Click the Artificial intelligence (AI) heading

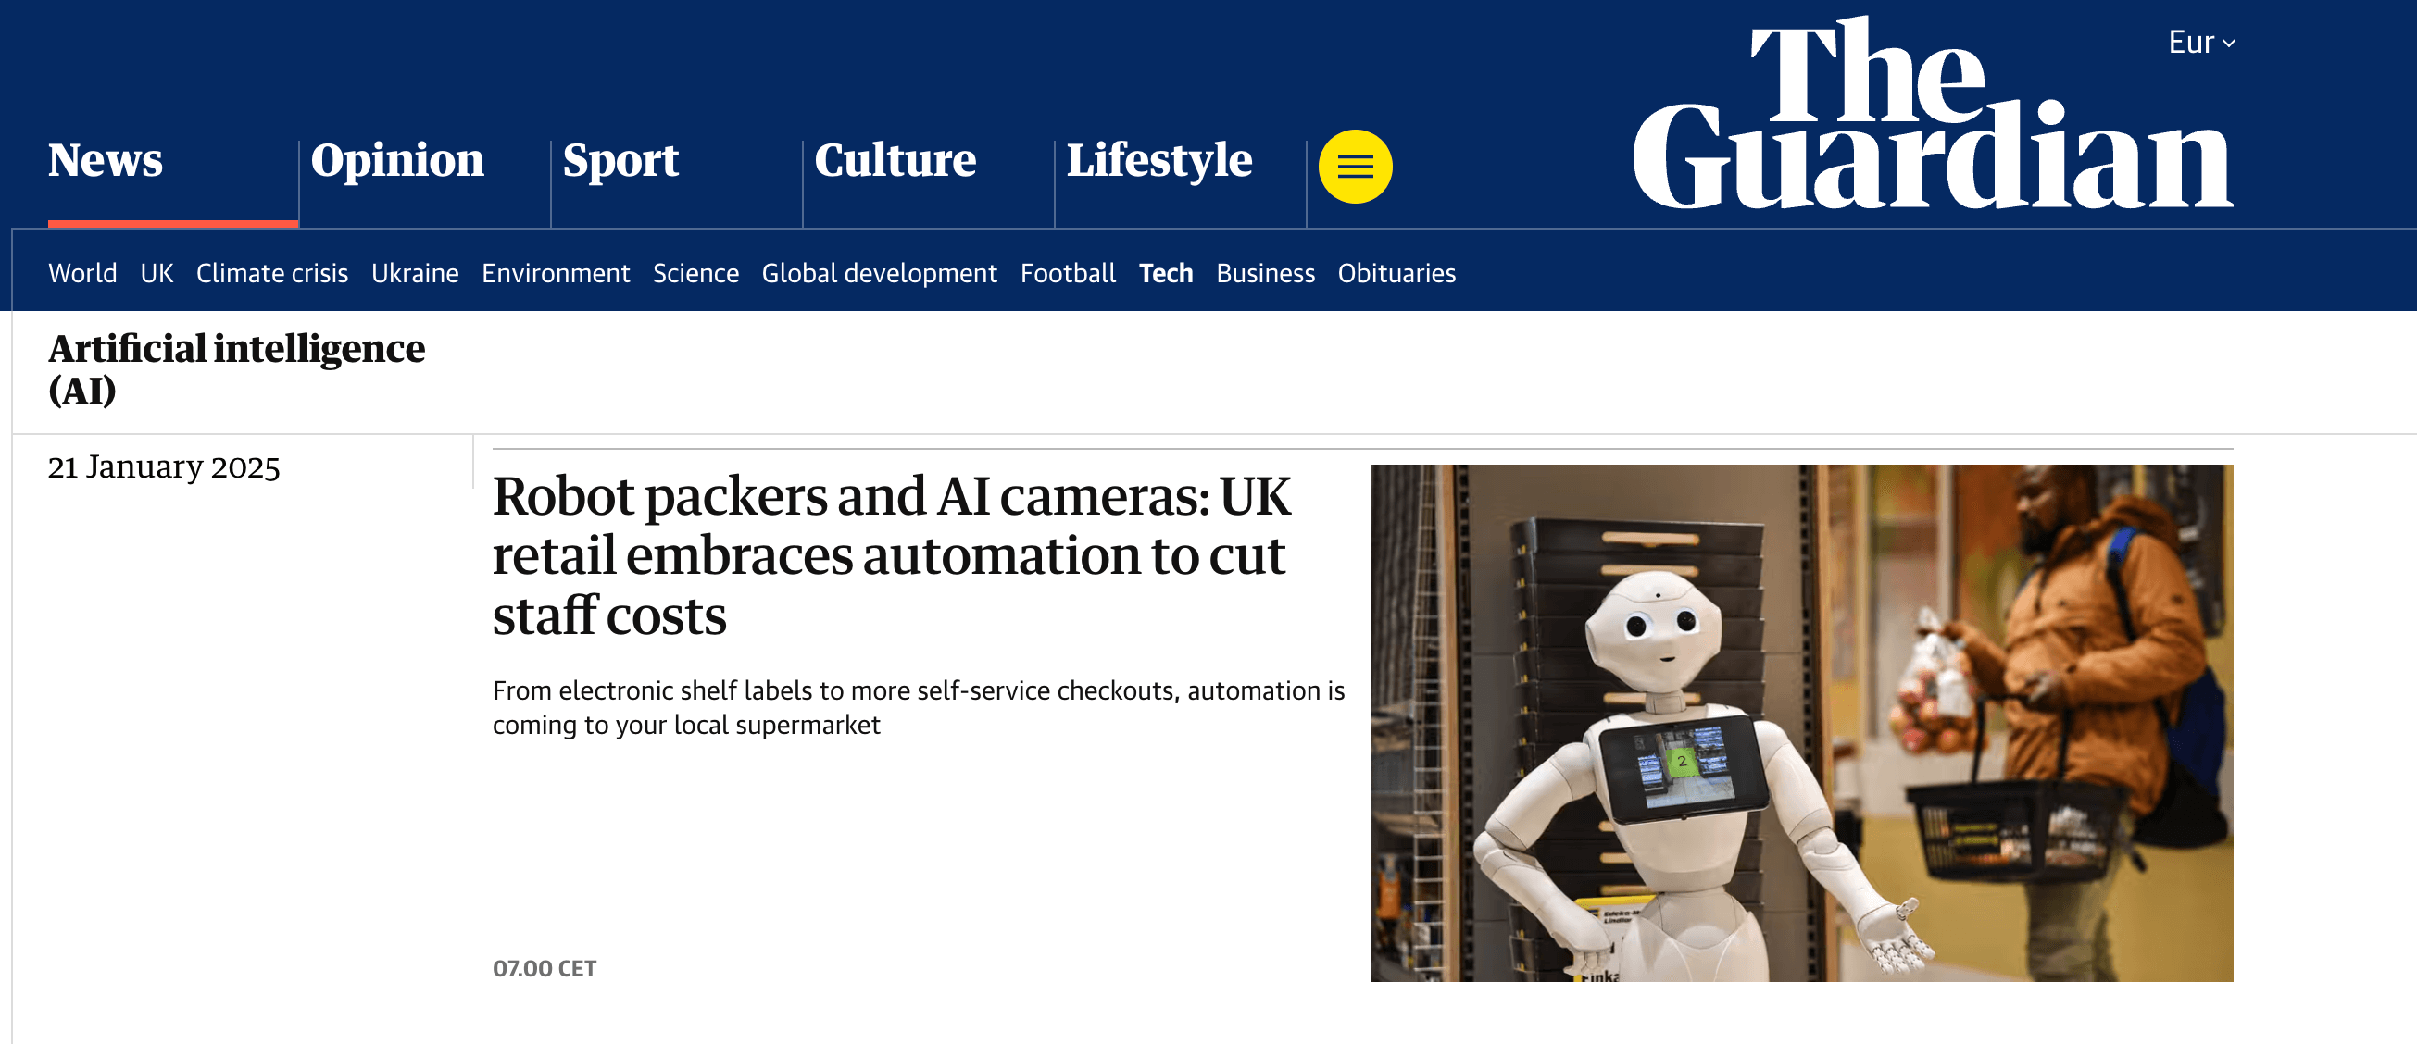(236, 368)
